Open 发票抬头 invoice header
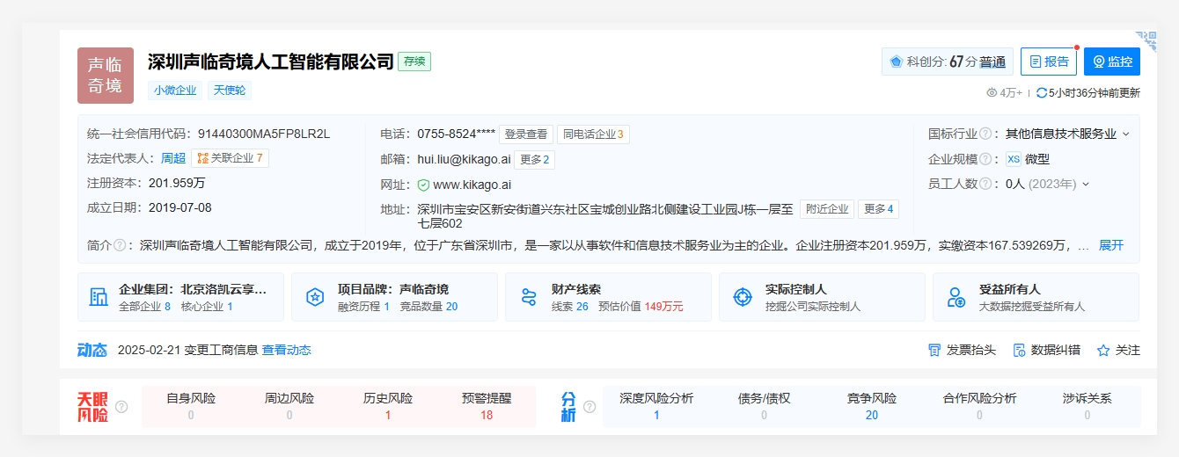Image resolution: width=1179 pixels, height=457 pixels. coord(962,350)
